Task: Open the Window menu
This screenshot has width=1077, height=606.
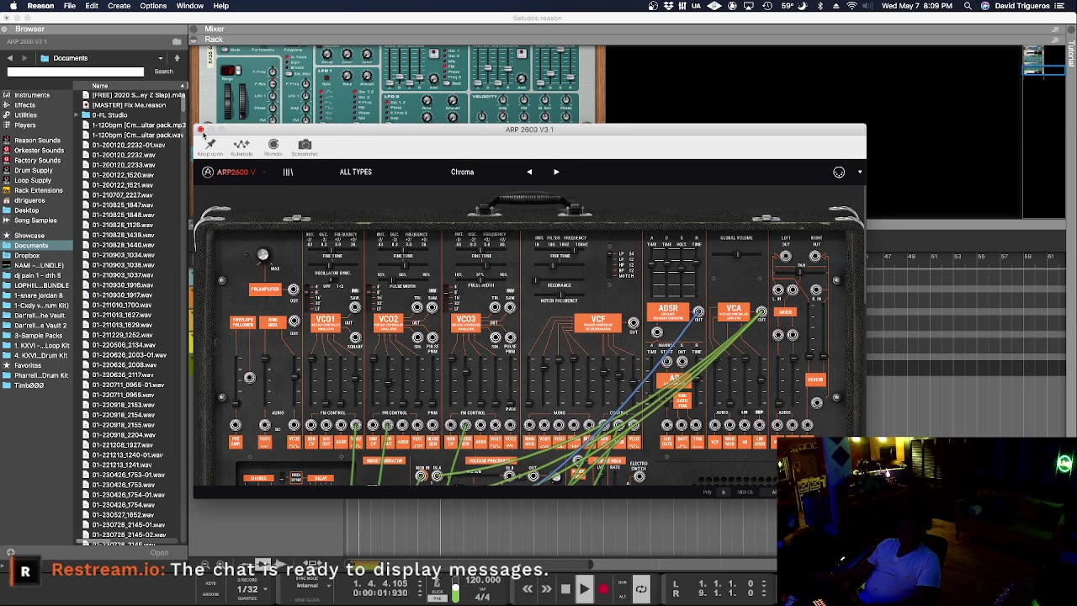Action: (190, 6)
